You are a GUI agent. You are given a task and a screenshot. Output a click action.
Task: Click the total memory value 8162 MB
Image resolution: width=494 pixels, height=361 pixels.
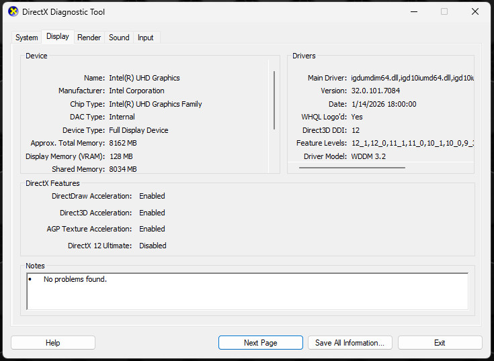[123, 143]
